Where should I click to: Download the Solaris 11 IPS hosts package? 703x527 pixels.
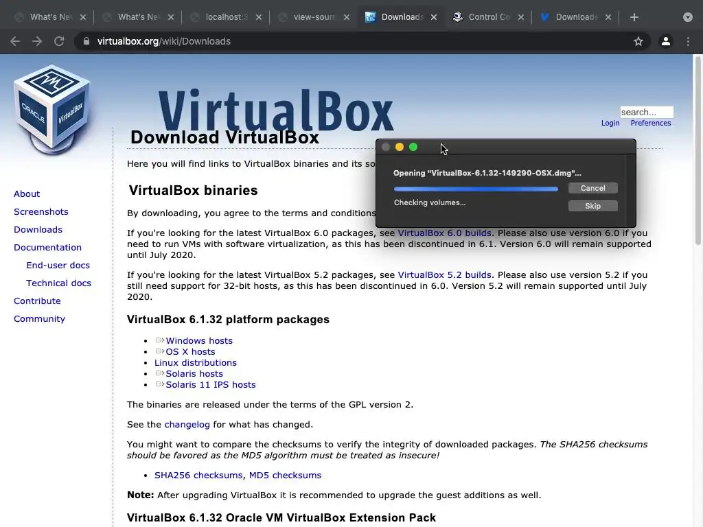(211, 384)
